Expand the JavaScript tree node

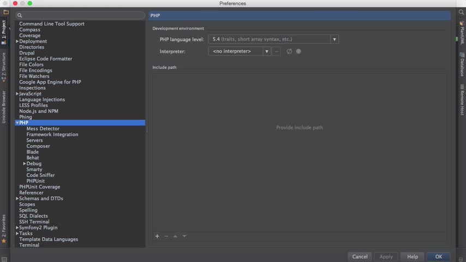(17, 94)
